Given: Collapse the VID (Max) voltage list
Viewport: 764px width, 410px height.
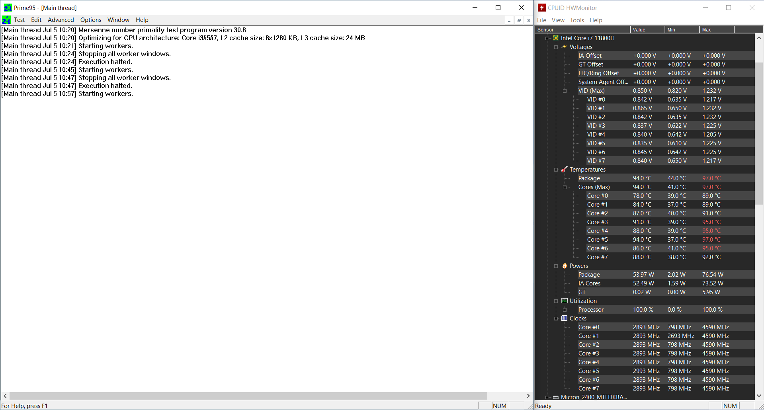Looking at the screenshot, I should 565,91.
